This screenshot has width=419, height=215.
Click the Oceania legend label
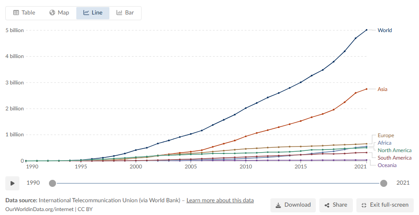387,165
